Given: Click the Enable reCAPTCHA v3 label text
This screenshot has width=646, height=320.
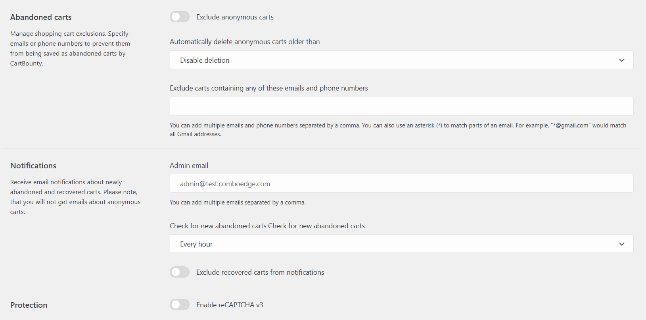Looking at the screenshot, I should (x=230, y=305).
